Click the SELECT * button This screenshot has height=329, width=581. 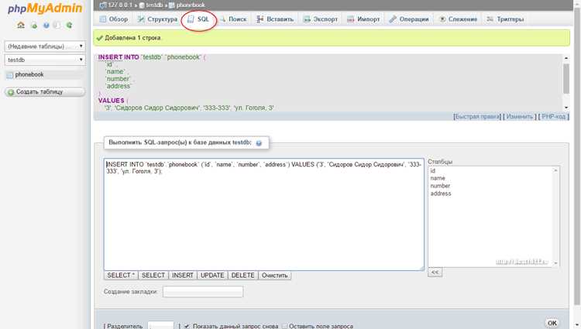(121, 276)
